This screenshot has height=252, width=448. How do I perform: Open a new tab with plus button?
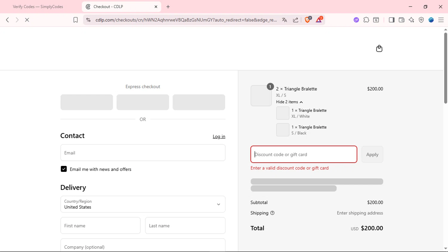pyautogui.click(x=168, y=7)
